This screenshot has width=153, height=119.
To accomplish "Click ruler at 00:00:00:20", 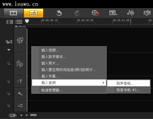I will pos(85,20).
